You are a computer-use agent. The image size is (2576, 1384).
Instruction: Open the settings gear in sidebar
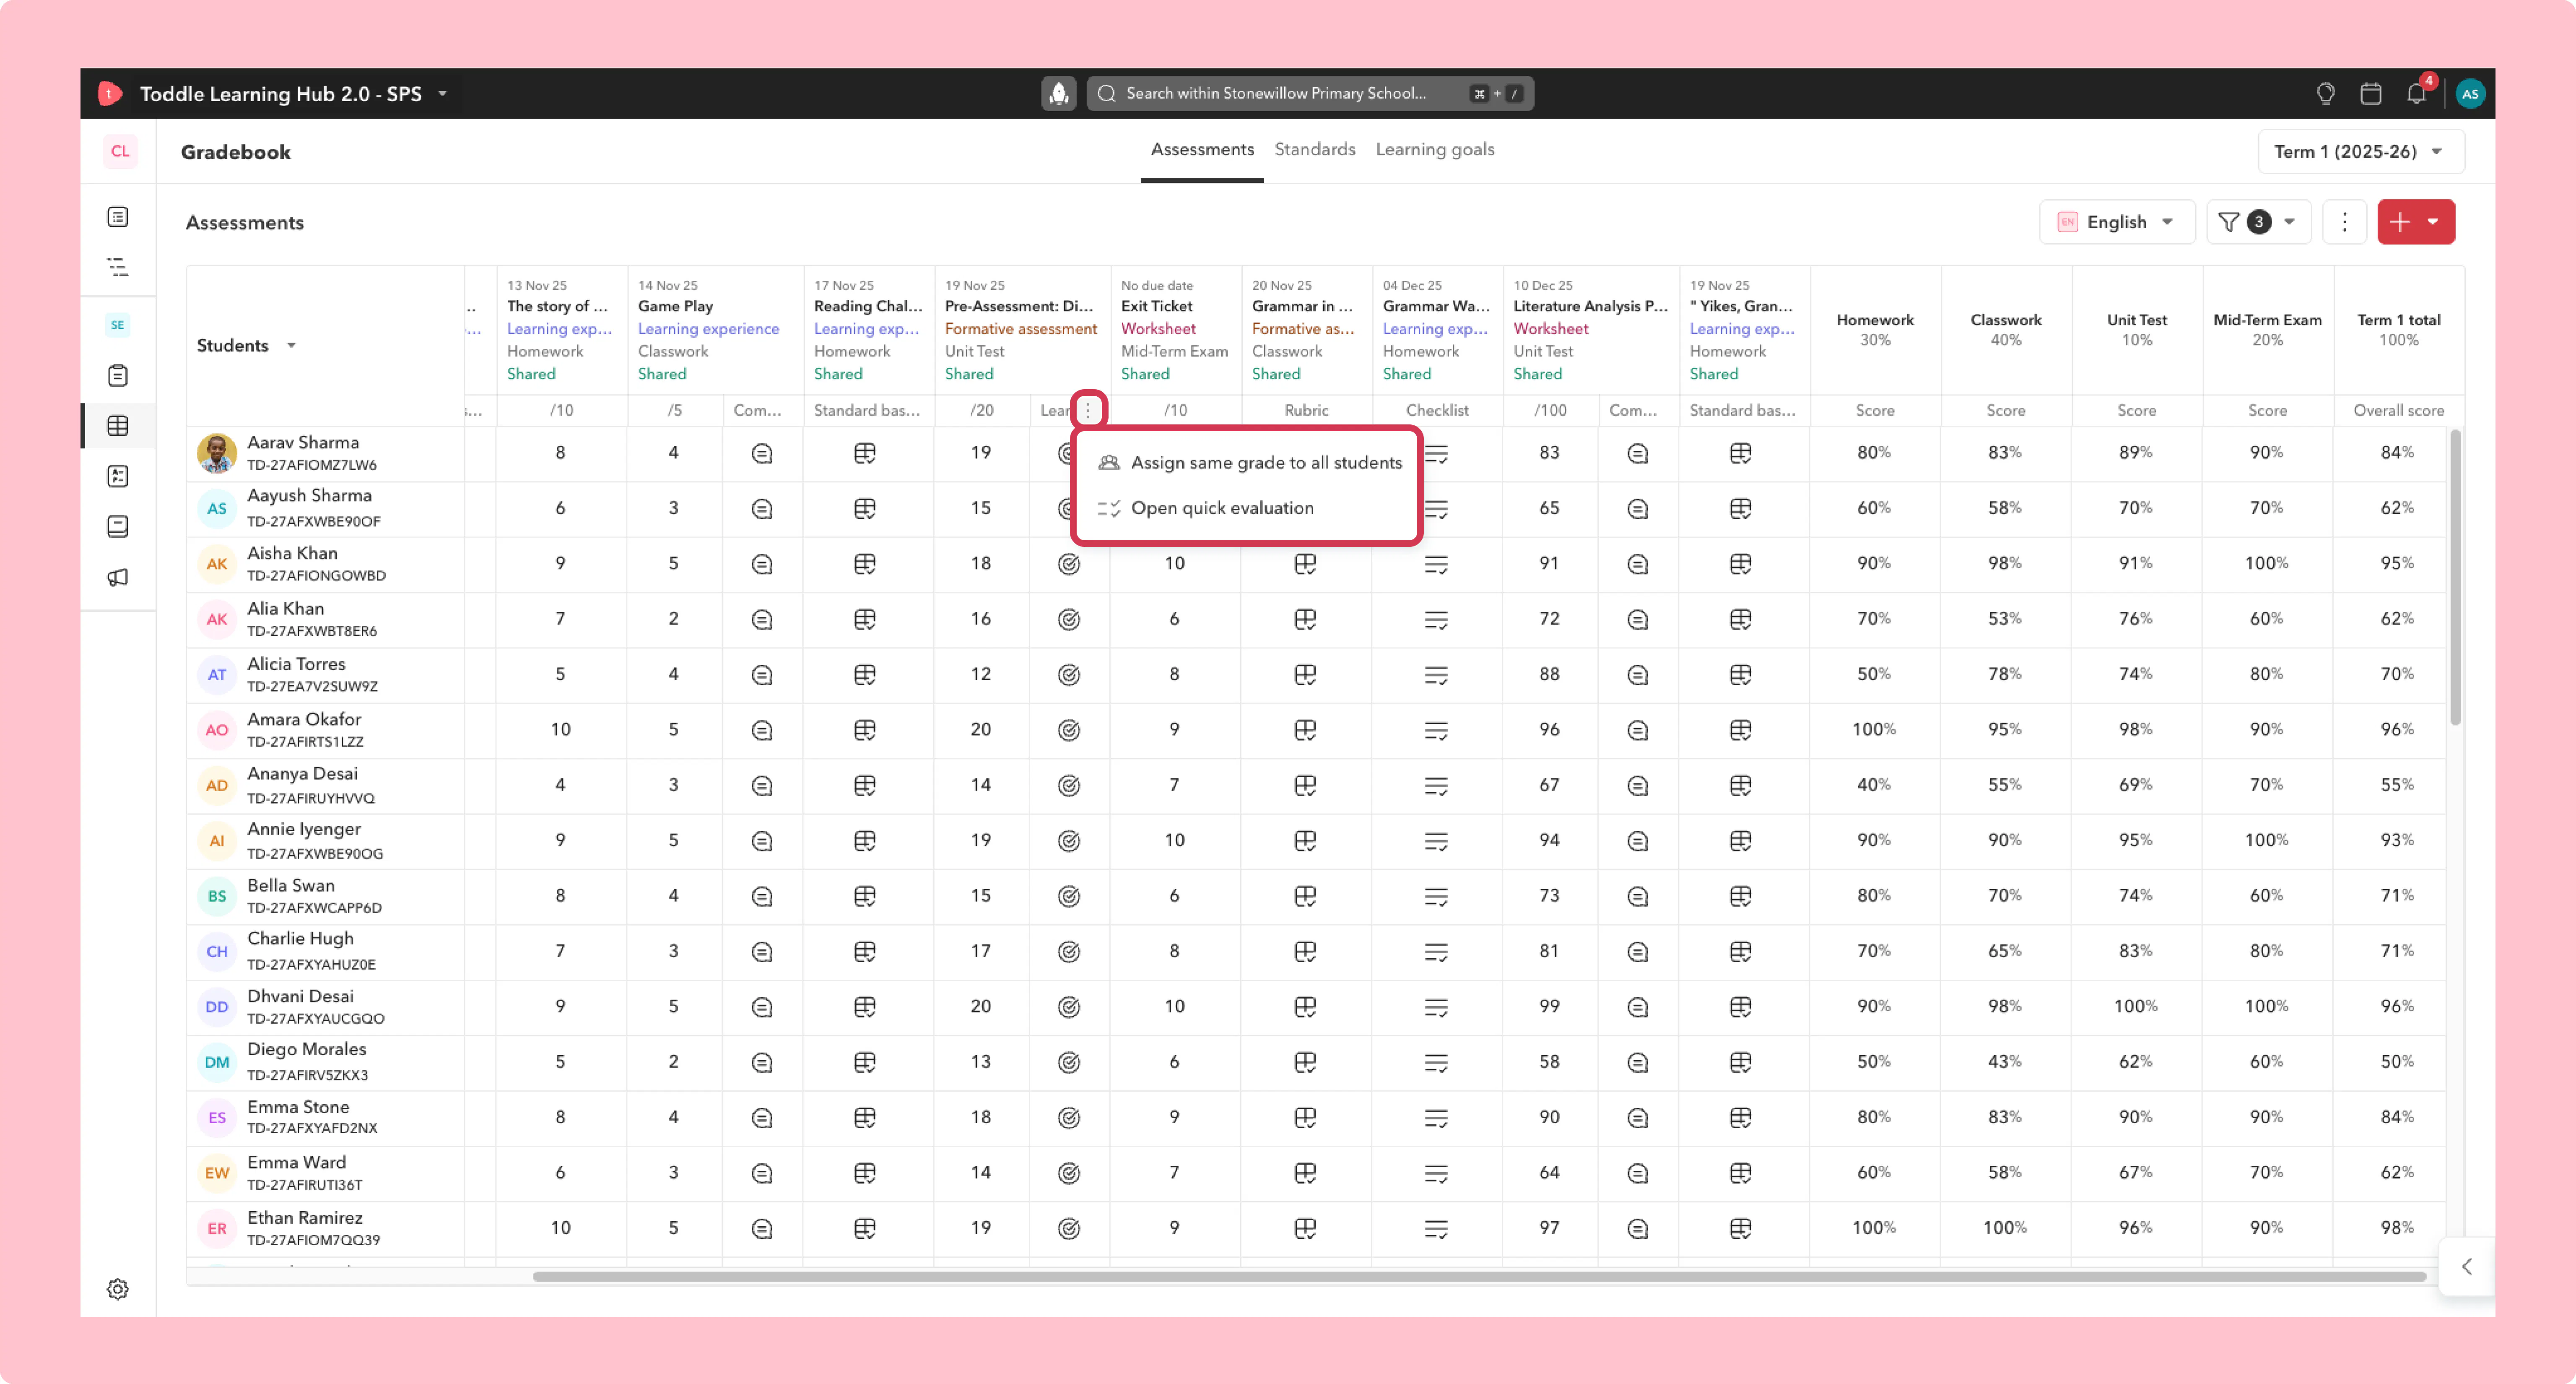[x=118, y=1289]
